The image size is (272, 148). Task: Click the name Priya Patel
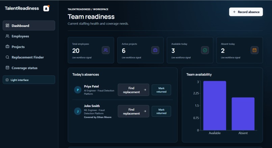(x=91, y=86)
